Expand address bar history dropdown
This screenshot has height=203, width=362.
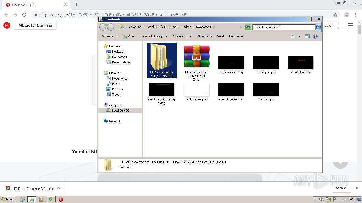tap(241, 27)
